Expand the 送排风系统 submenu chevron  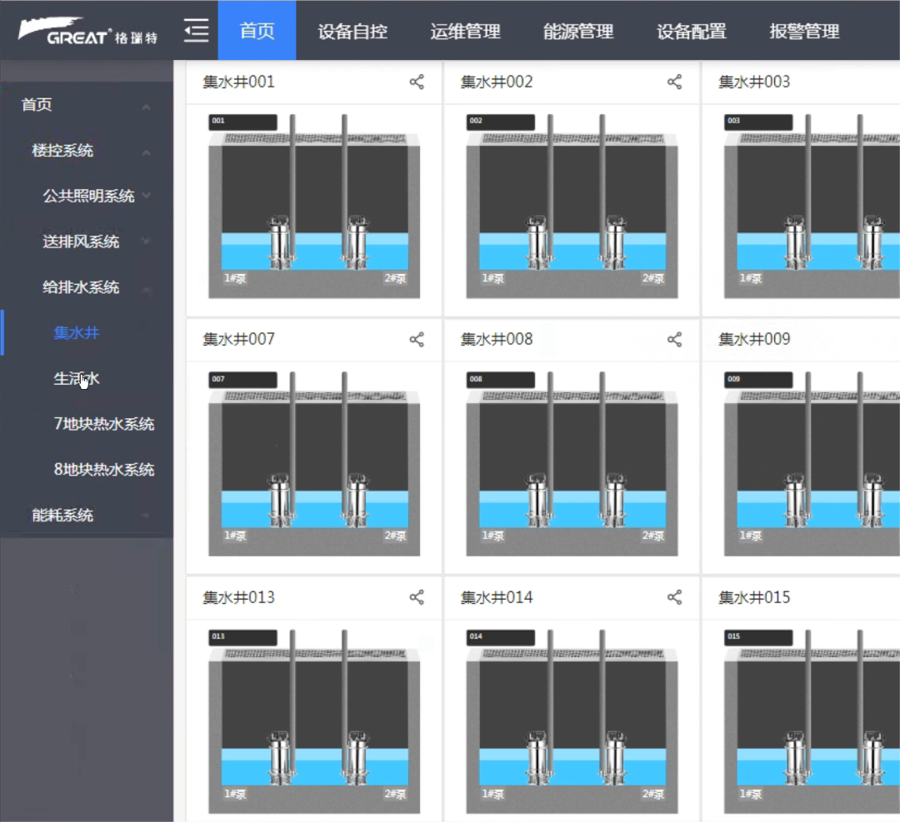coord(147,242)
